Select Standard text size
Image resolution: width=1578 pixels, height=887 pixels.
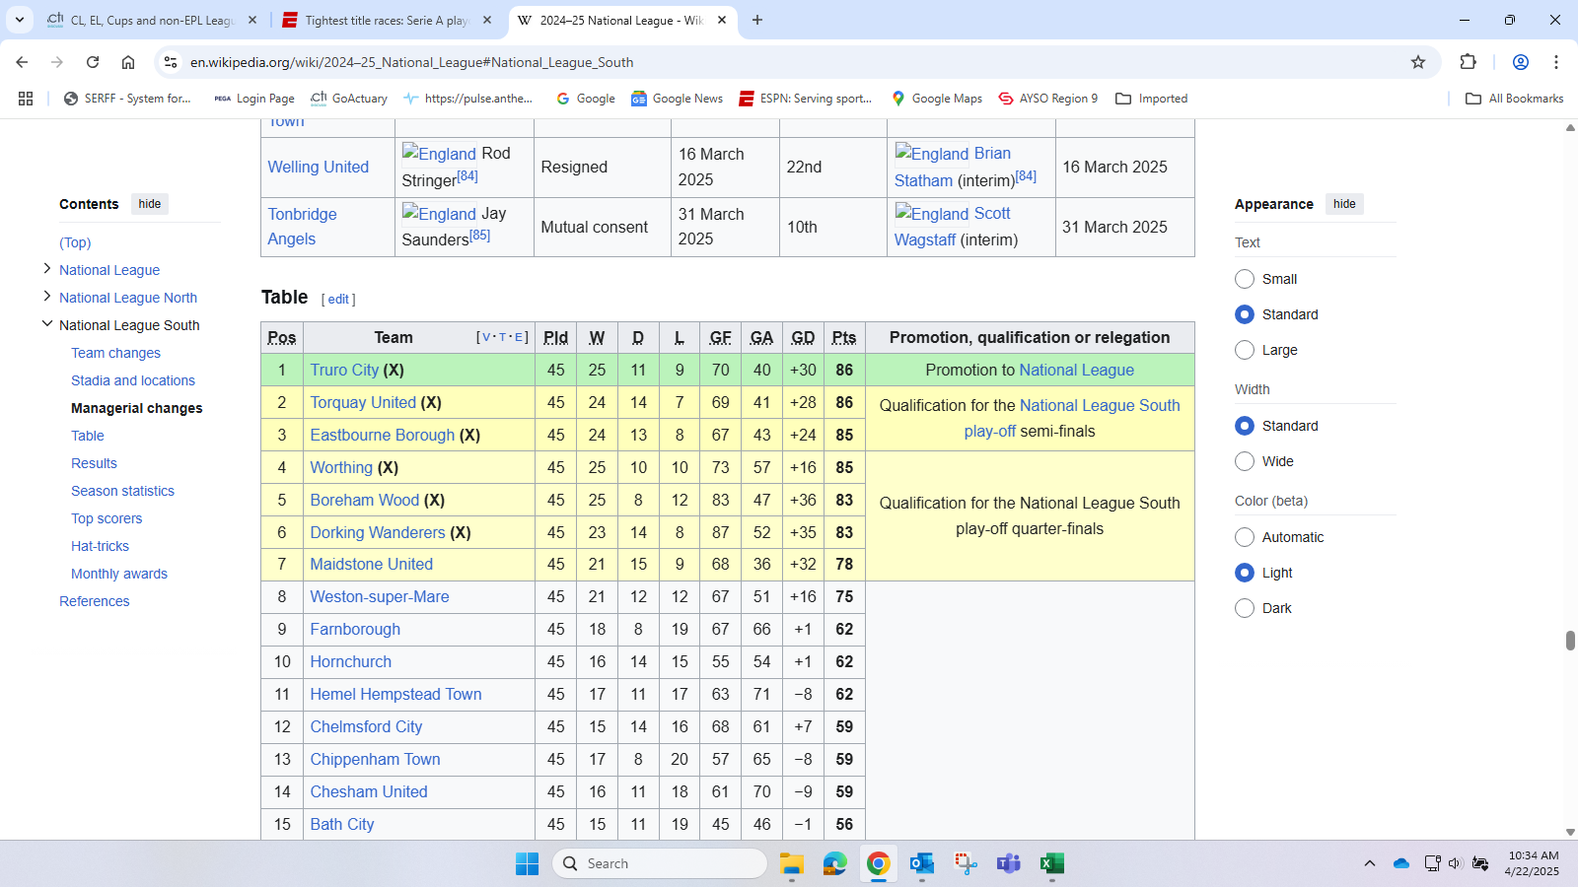[x=1245, y=314]
